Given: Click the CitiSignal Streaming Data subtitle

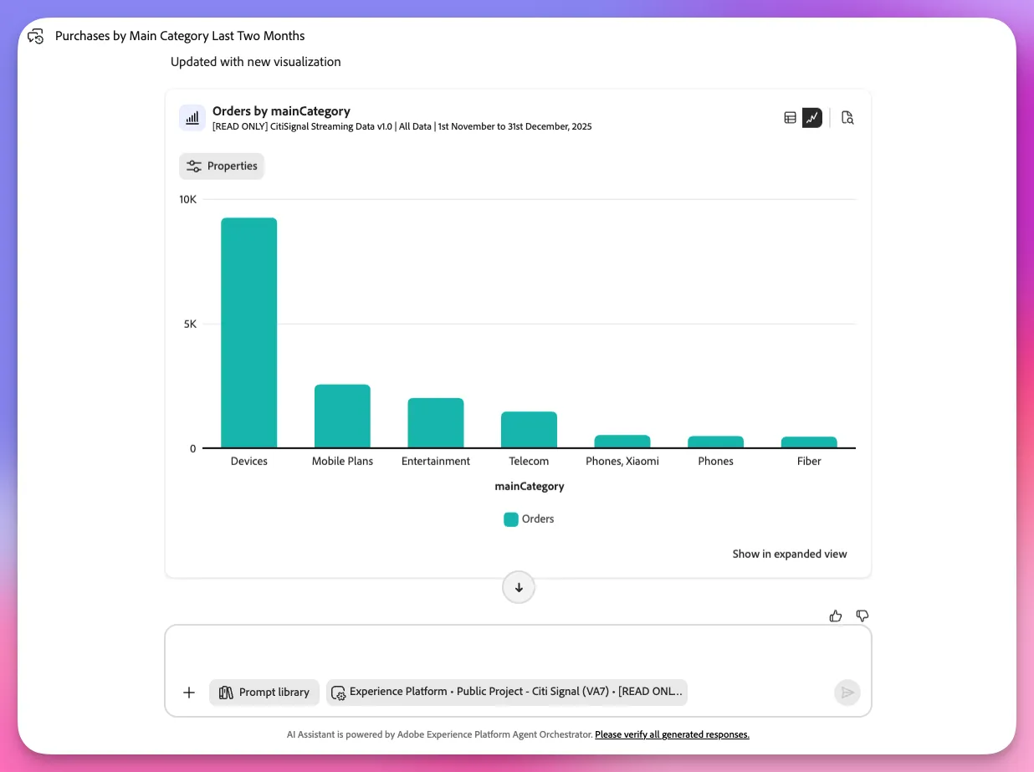Looking at the screenshot, I should [402, 127].
